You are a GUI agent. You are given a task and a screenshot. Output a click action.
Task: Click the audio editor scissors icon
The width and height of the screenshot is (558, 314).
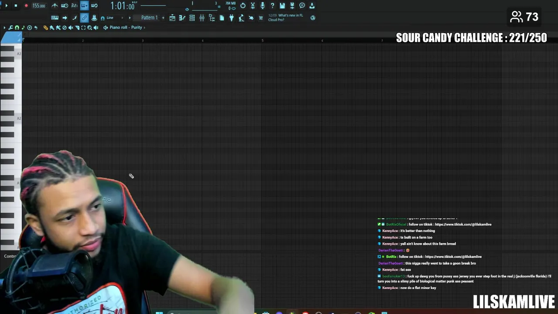253,6
